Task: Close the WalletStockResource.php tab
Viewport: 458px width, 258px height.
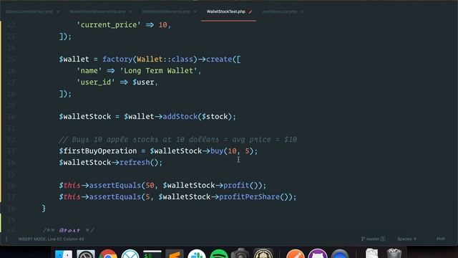Action: pos(195,11)
